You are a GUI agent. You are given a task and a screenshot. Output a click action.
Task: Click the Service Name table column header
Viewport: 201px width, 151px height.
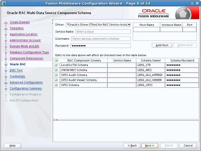(122, 60)
